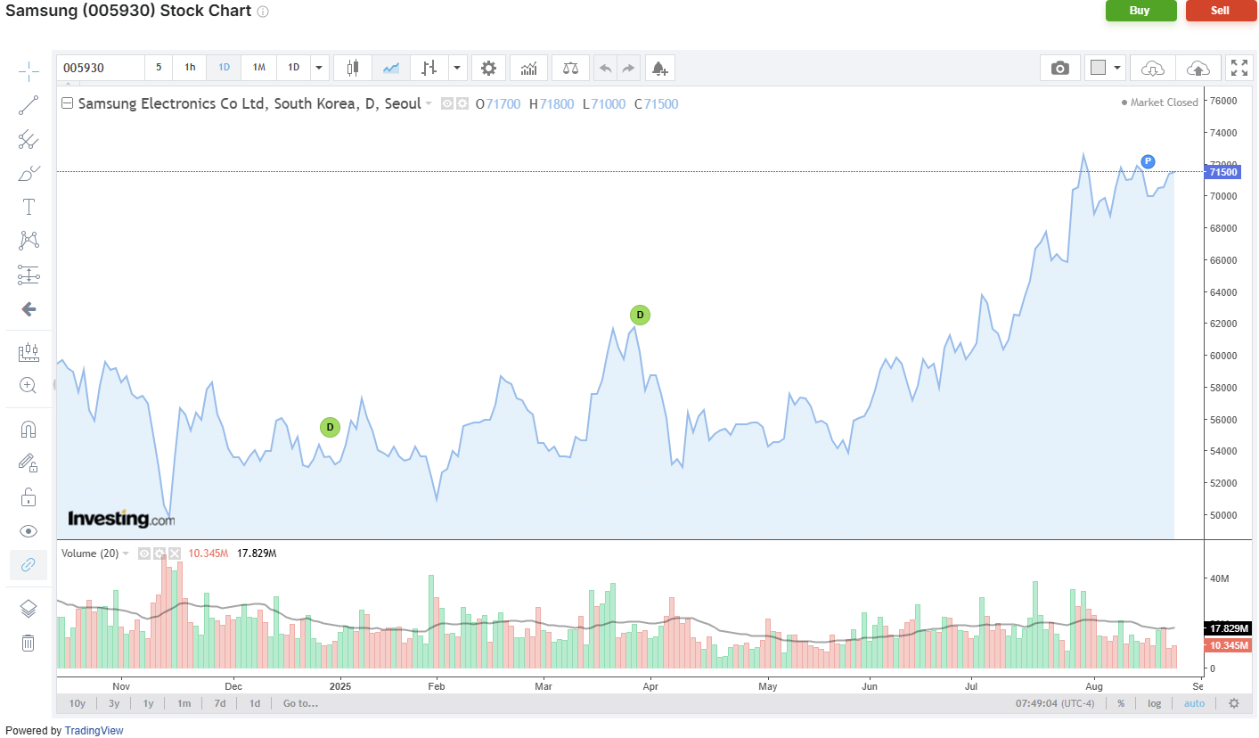Expand the Volume (20) dropdown arrow
This screenshot has height=738, width=1259.
[x=126, y=553]
